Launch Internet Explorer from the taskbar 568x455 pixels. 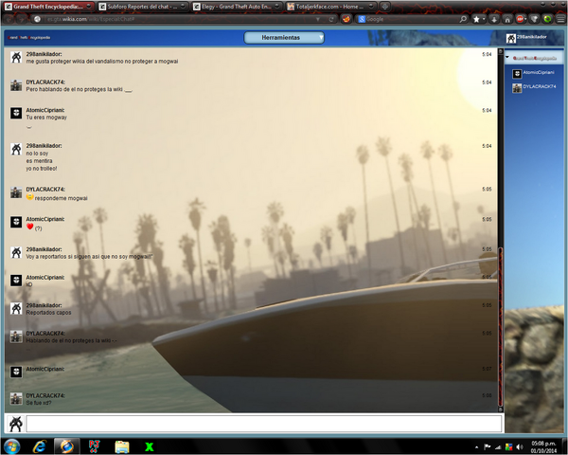click(x=39, y=446)
